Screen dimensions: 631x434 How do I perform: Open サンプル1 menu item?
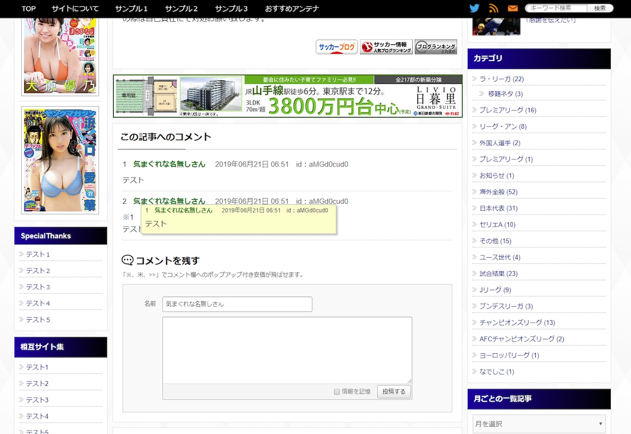(131, 9)
